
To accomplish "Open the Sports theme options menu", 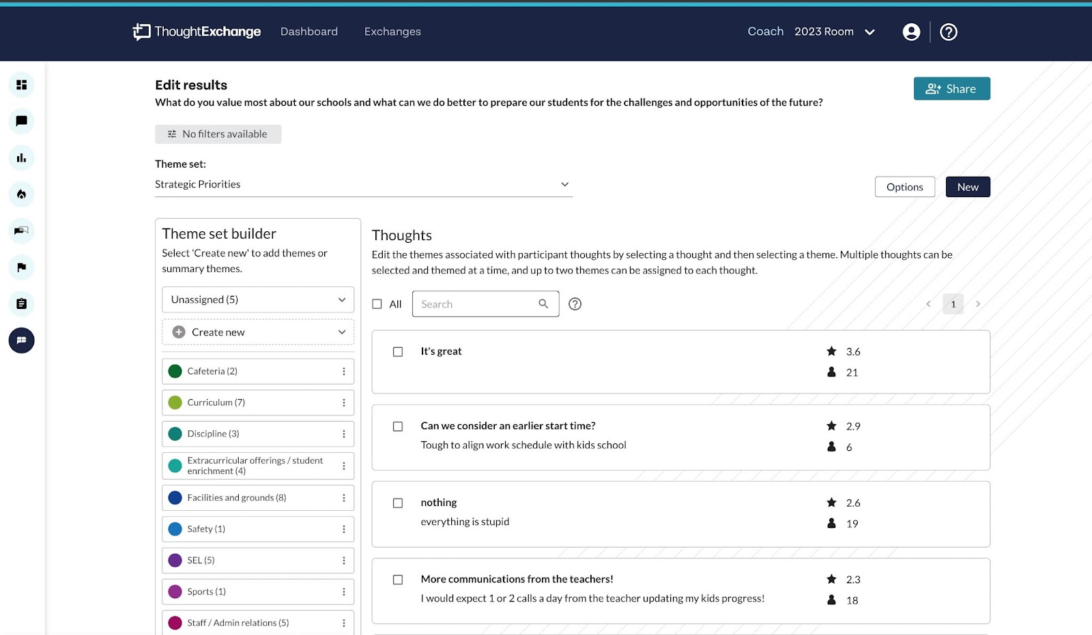I will click(x=344, y=592).
